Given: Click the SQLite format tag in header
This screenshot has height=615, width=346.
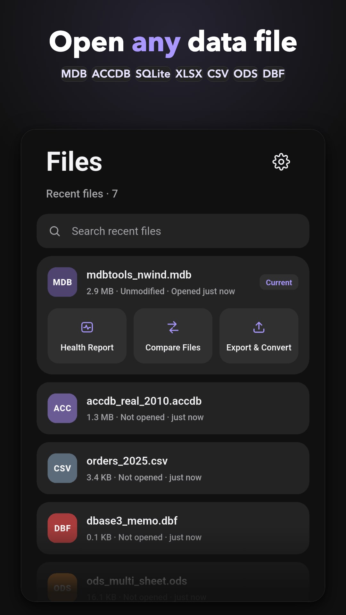Looking at the screenshot, I should tap(153, 74).
